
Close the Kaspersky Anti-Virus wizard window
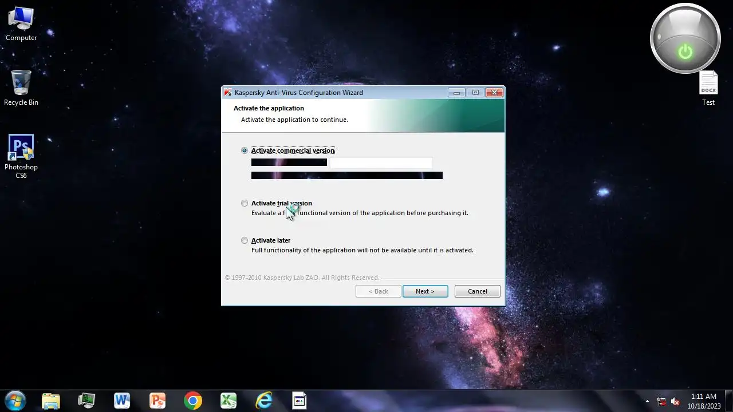point(494,93)
